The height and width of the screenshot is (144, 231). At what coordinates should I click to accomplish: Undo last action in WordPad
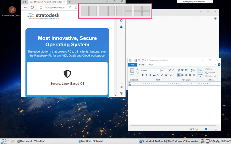[x=139, y=60]
